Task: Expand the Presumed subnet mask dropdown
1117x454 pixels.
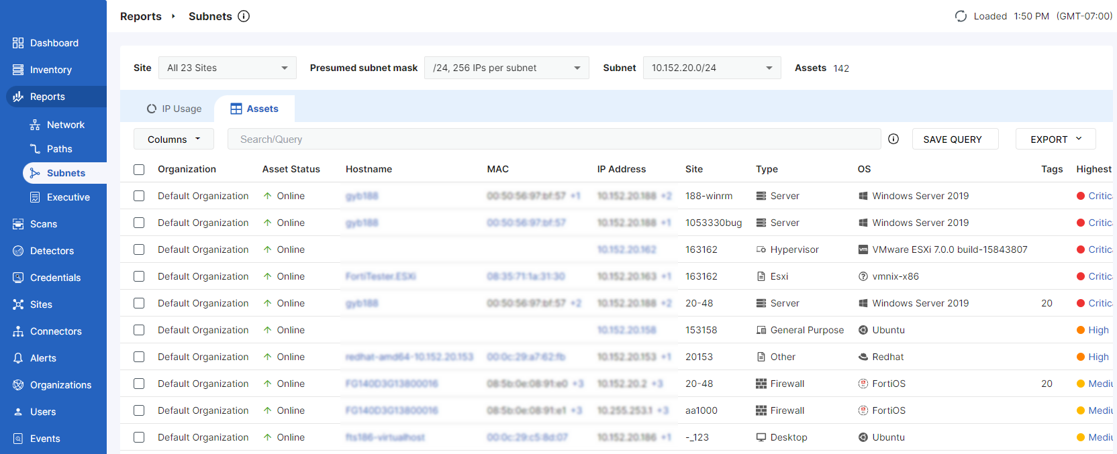Action: click(x=506, y=68)
